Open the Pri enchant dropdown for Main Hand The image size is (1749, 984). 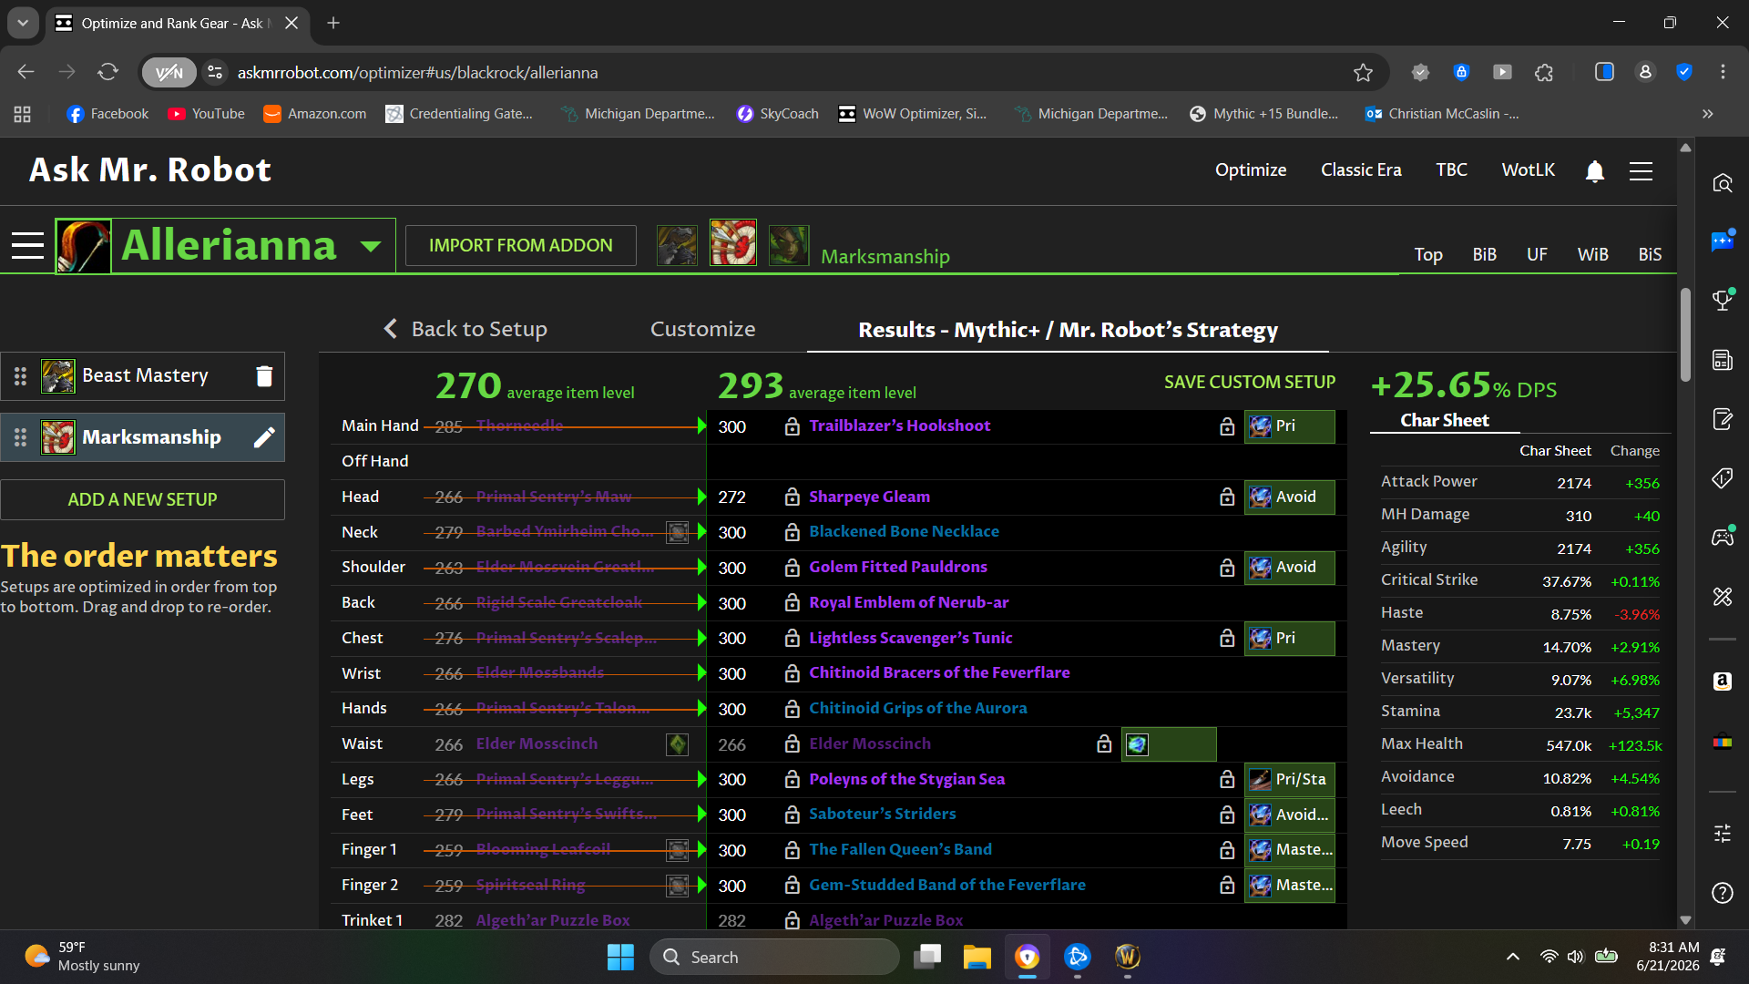click(x=1290, y=426)
